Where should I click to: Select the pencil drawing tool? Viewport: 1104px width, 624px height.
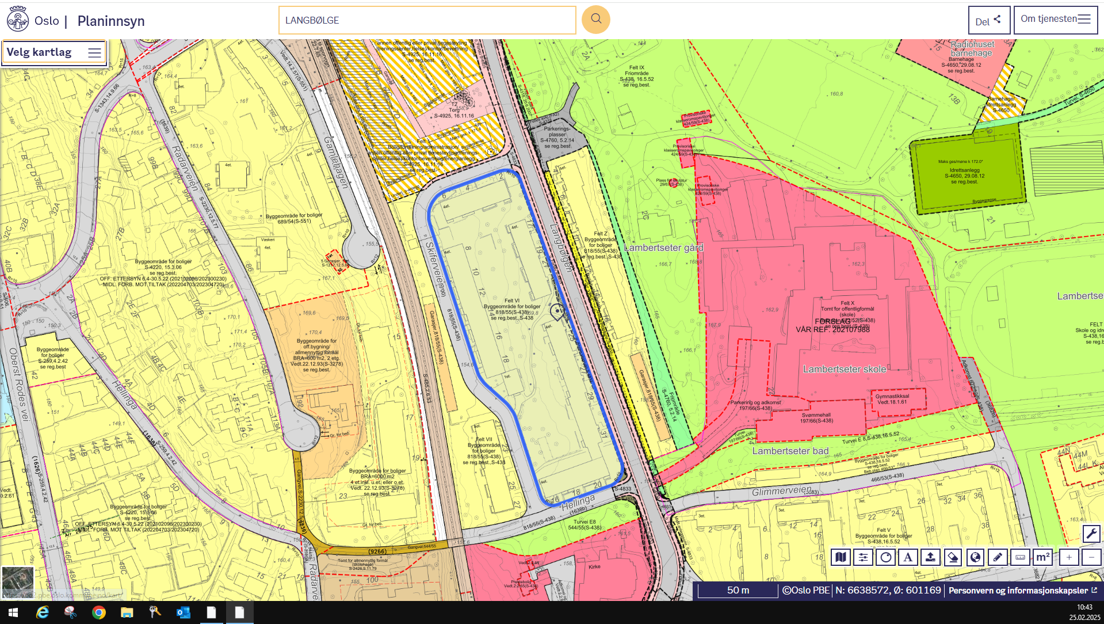[x=998, y=557]
